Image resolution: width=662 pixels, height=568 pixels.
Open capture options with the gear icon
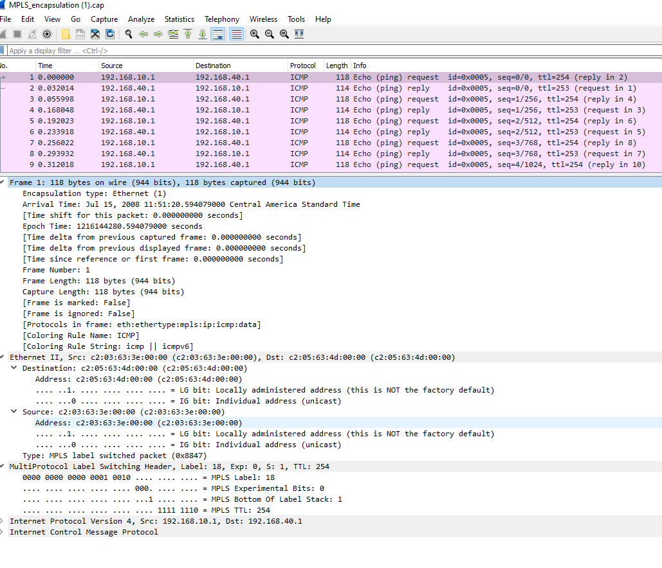[x=47, y=34]
